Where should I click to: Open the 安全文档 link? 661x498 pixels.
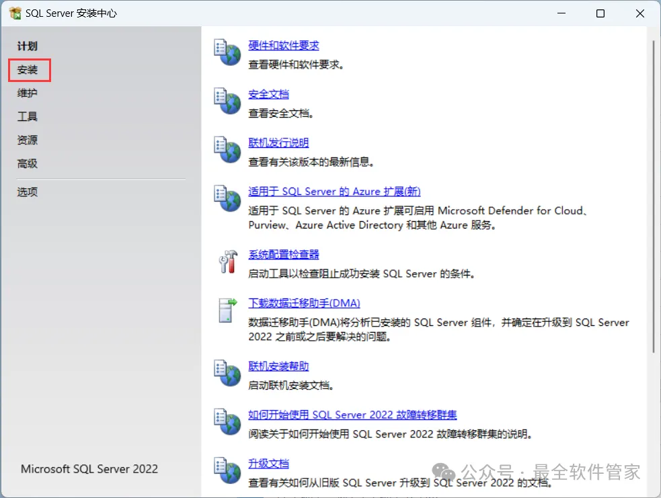[x=268, y=94]
